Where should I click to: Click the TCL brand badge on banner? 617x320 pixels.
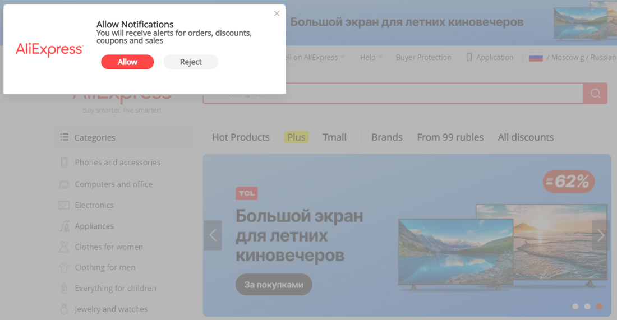tap(247, 193)
